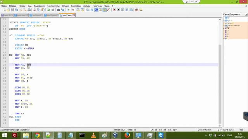Run macro multiple times toolbar icon
This screenshot has width=248, height=139.
point(127,10)
